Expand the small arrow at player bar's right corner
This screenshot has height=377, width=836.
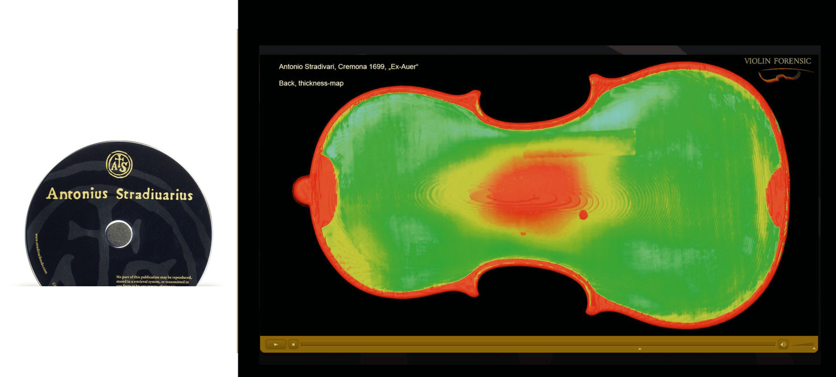[814, 349]
